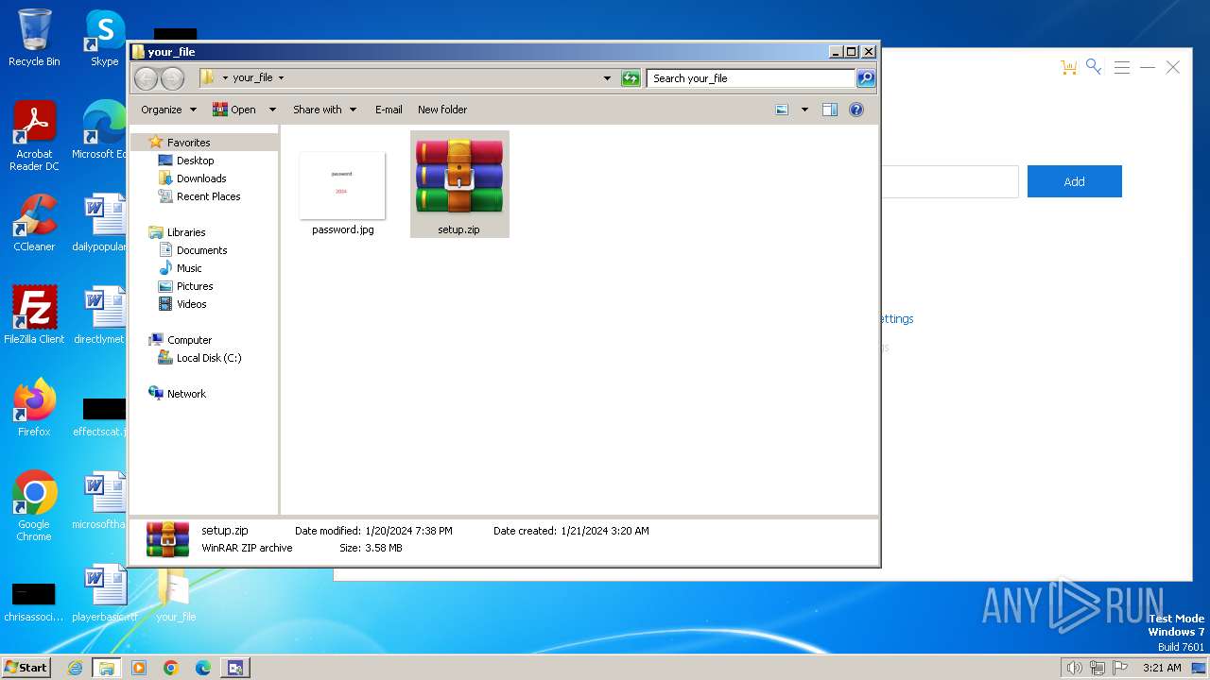Open Recent Places in Favorites
The width and height of the screenshot is (1210, 680).
click(x=208, y=196)
